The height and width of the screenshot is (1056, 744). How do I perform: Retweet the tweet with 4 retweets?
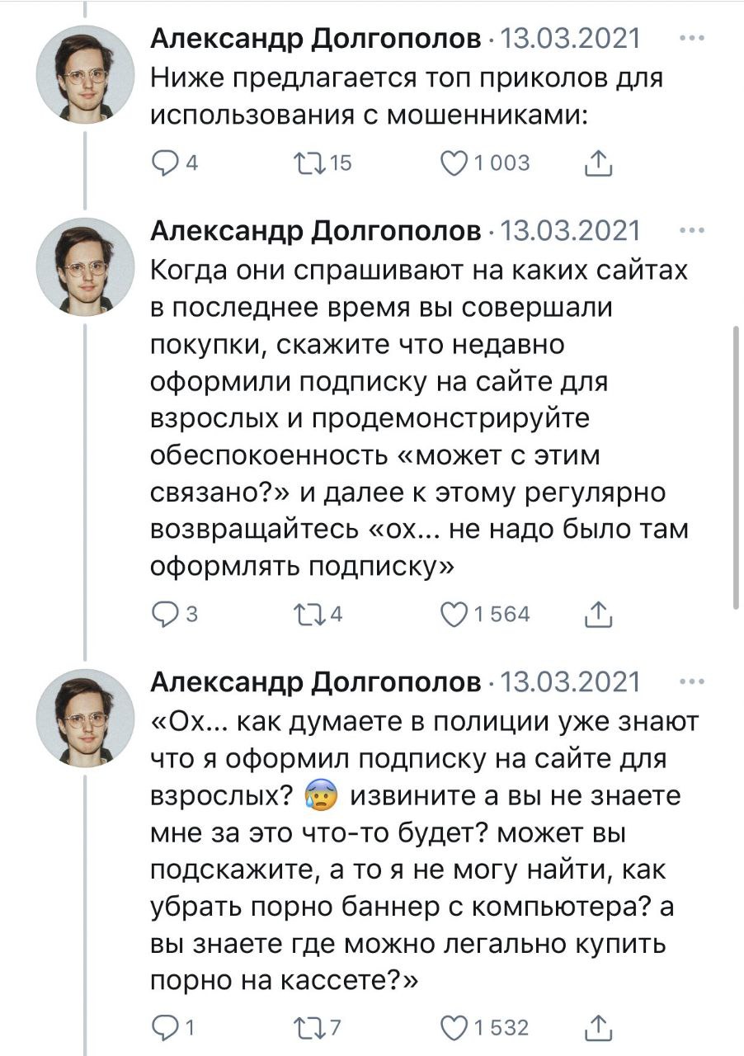[310, 615]
